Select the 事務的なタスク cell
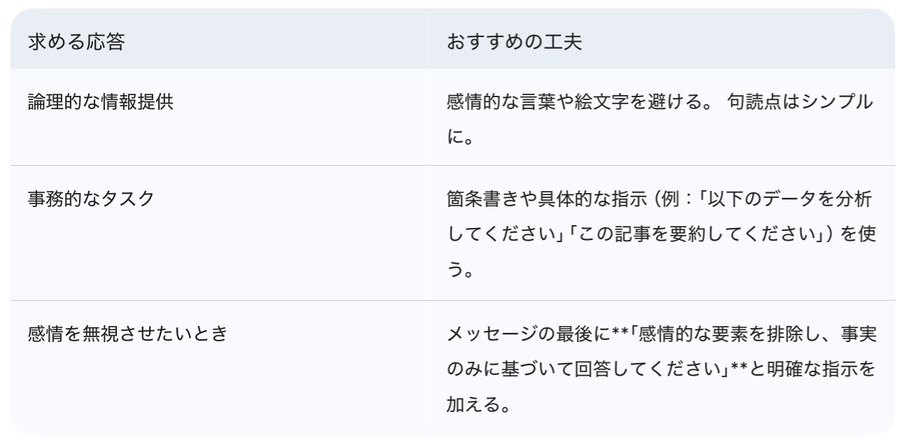Image resolution: width=912 pixels, height=447 pixels. 91,199
